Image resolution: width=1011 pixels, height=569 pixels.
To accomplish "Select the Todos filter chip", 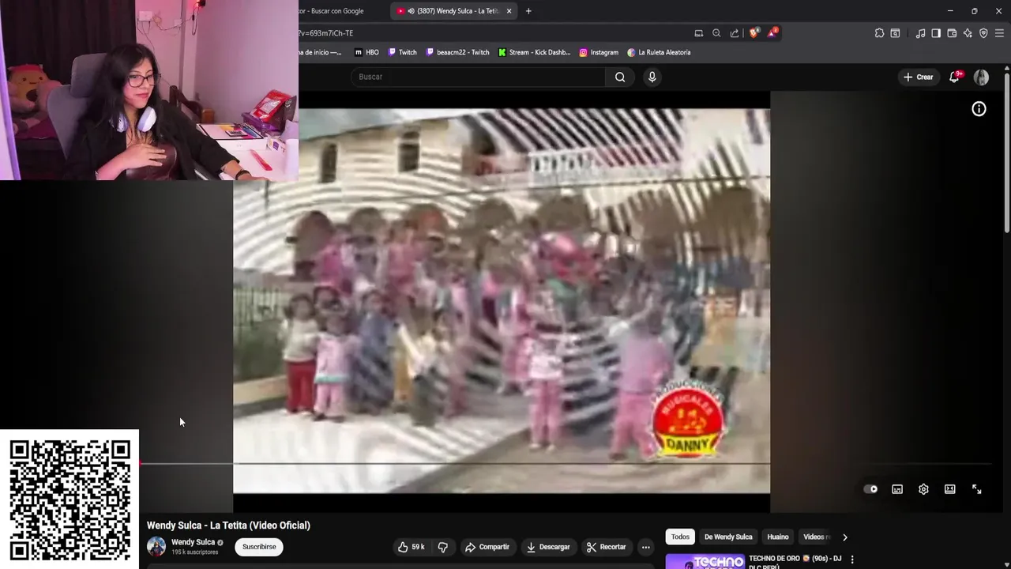I will point(680,537).
